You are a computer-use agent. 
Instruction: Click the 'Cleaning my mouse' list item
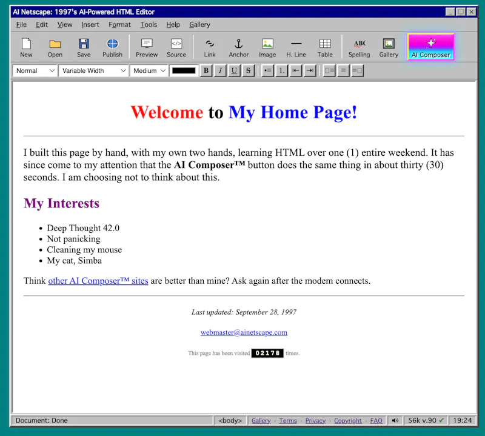84,250
